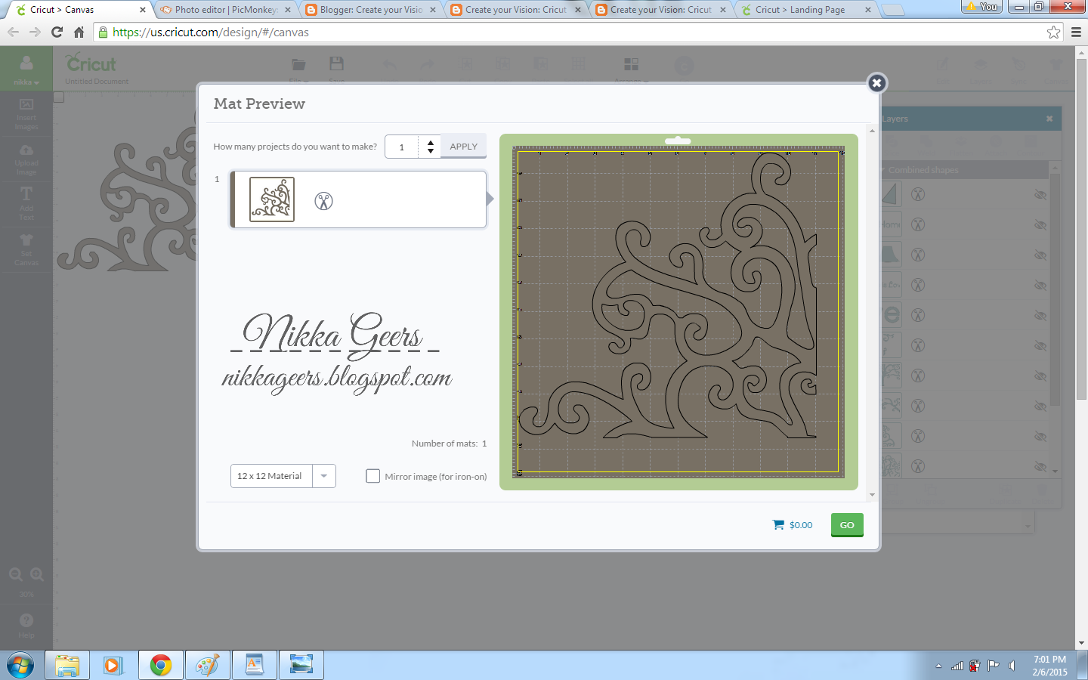
Task: Click the GO button
Action: pyautogui.click(x=846, y=524)
